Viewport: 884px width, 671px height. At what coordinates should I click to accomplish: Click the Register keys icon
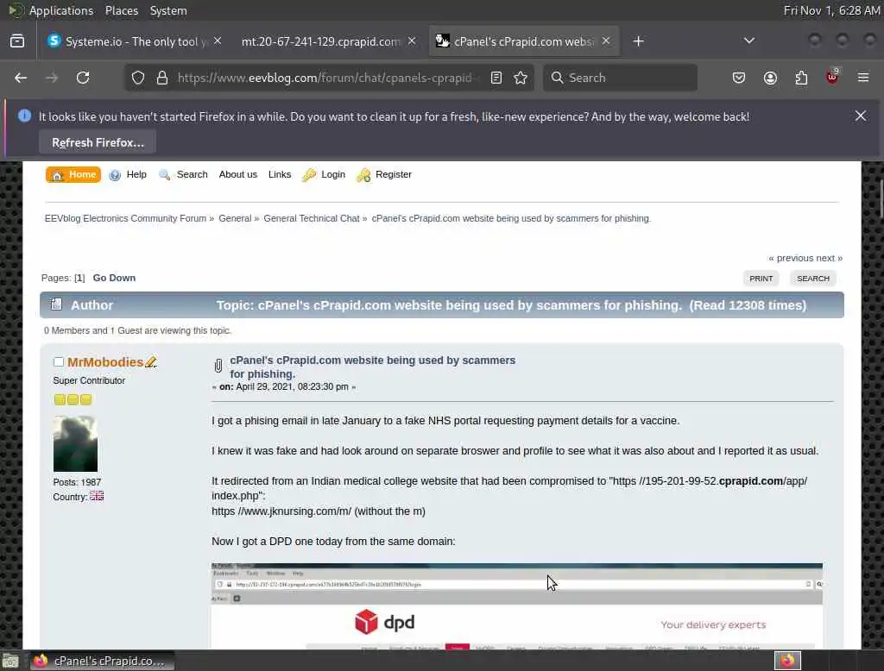[363, 175]
